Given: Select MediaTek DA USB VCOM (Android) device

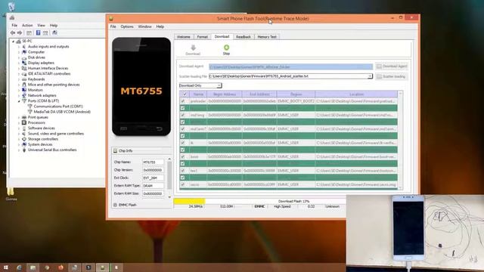Looking at the screenshot, I should 62,112.
